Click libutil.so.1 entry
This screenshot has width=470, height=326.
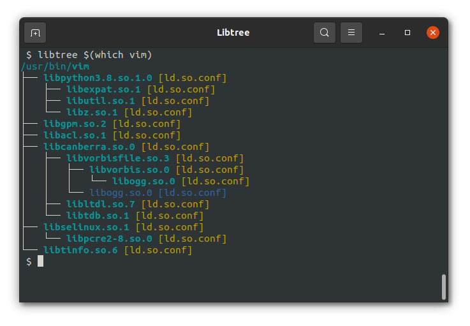click(x=100, y=101)
